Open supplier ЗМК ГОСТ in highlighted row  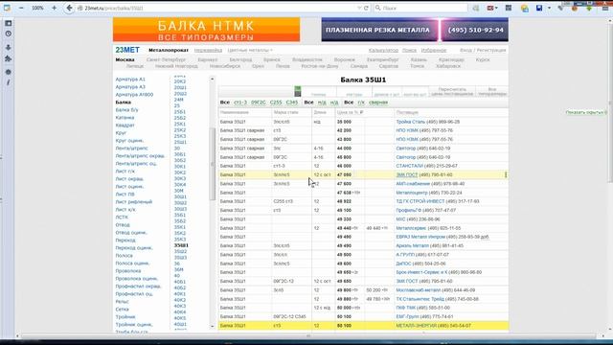(x=406, y=174)
